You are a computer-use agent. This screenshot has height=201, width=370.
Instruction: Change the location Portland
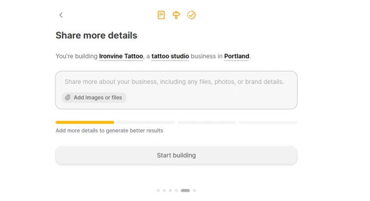237,56
